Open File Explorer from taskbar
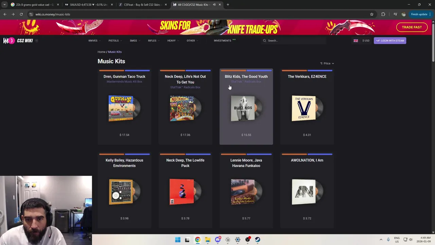 point(208,240)
